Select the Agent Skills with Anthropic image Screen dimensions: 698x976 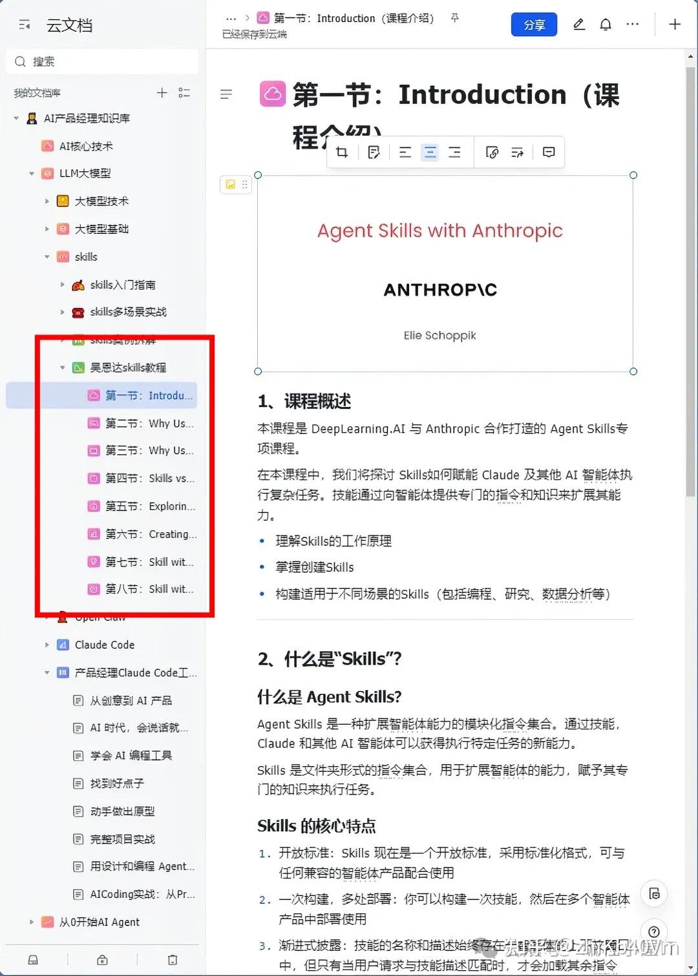click(x=445, y=273)
